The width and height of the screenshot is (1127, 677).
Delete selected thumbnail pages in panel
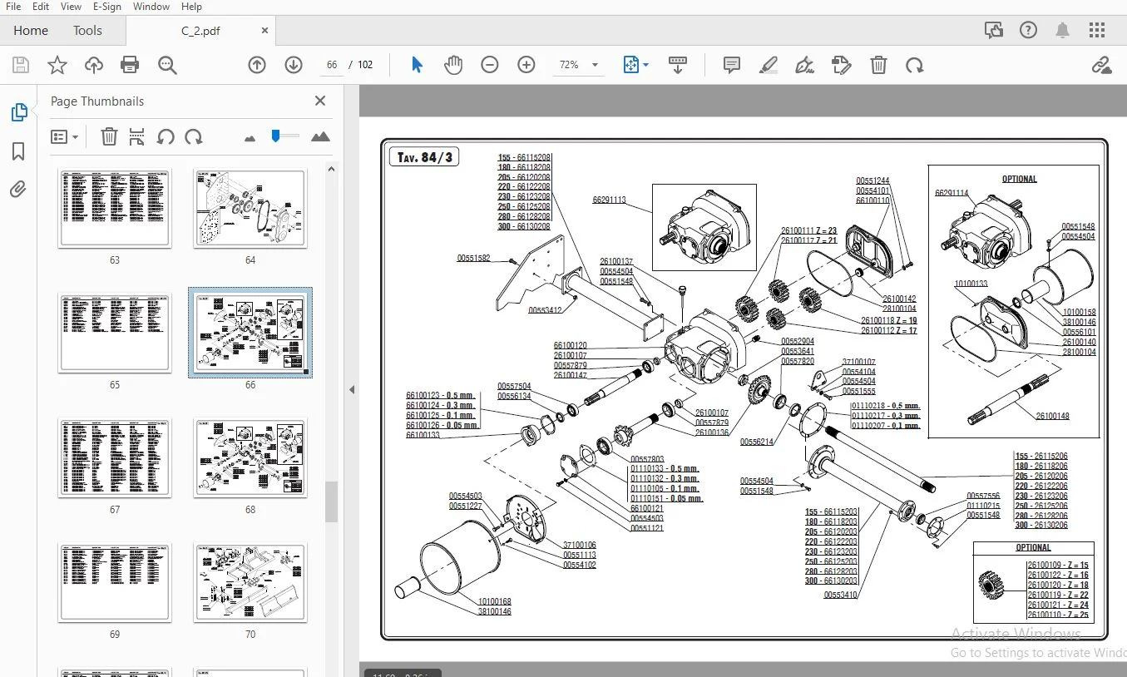pyautogui.click(x=109, y=136)
